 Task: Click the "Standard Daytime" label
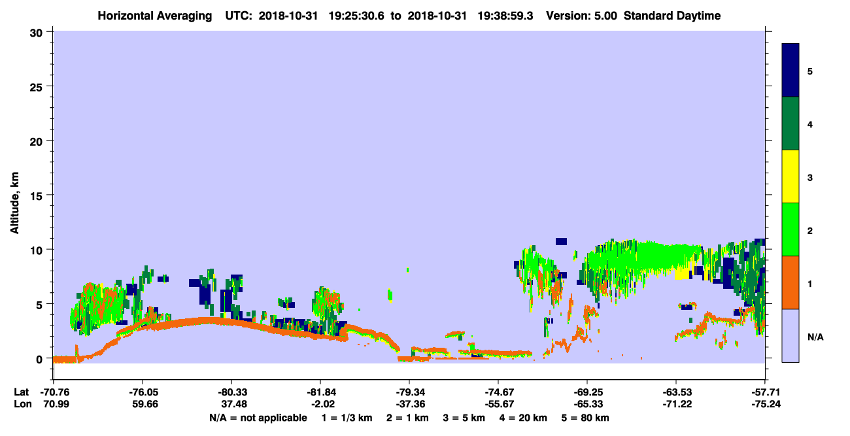pos(672,16)
